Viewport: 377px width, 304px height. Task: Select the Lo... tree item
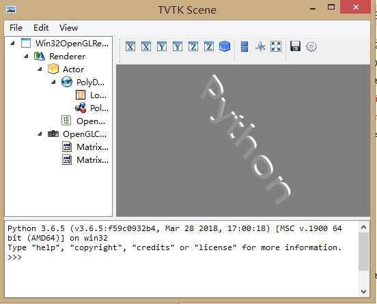pyautogui.click(x=98, y=95)
